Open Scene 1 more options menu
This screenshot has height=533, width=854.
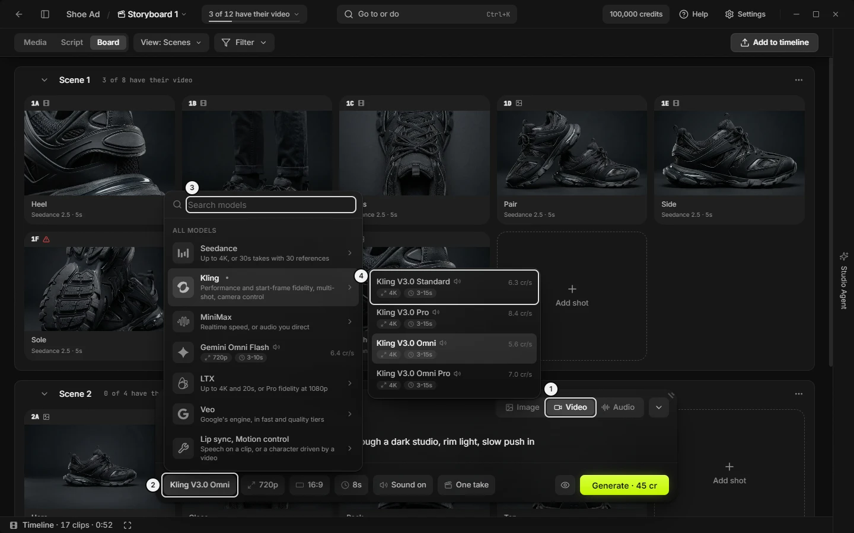799,80
